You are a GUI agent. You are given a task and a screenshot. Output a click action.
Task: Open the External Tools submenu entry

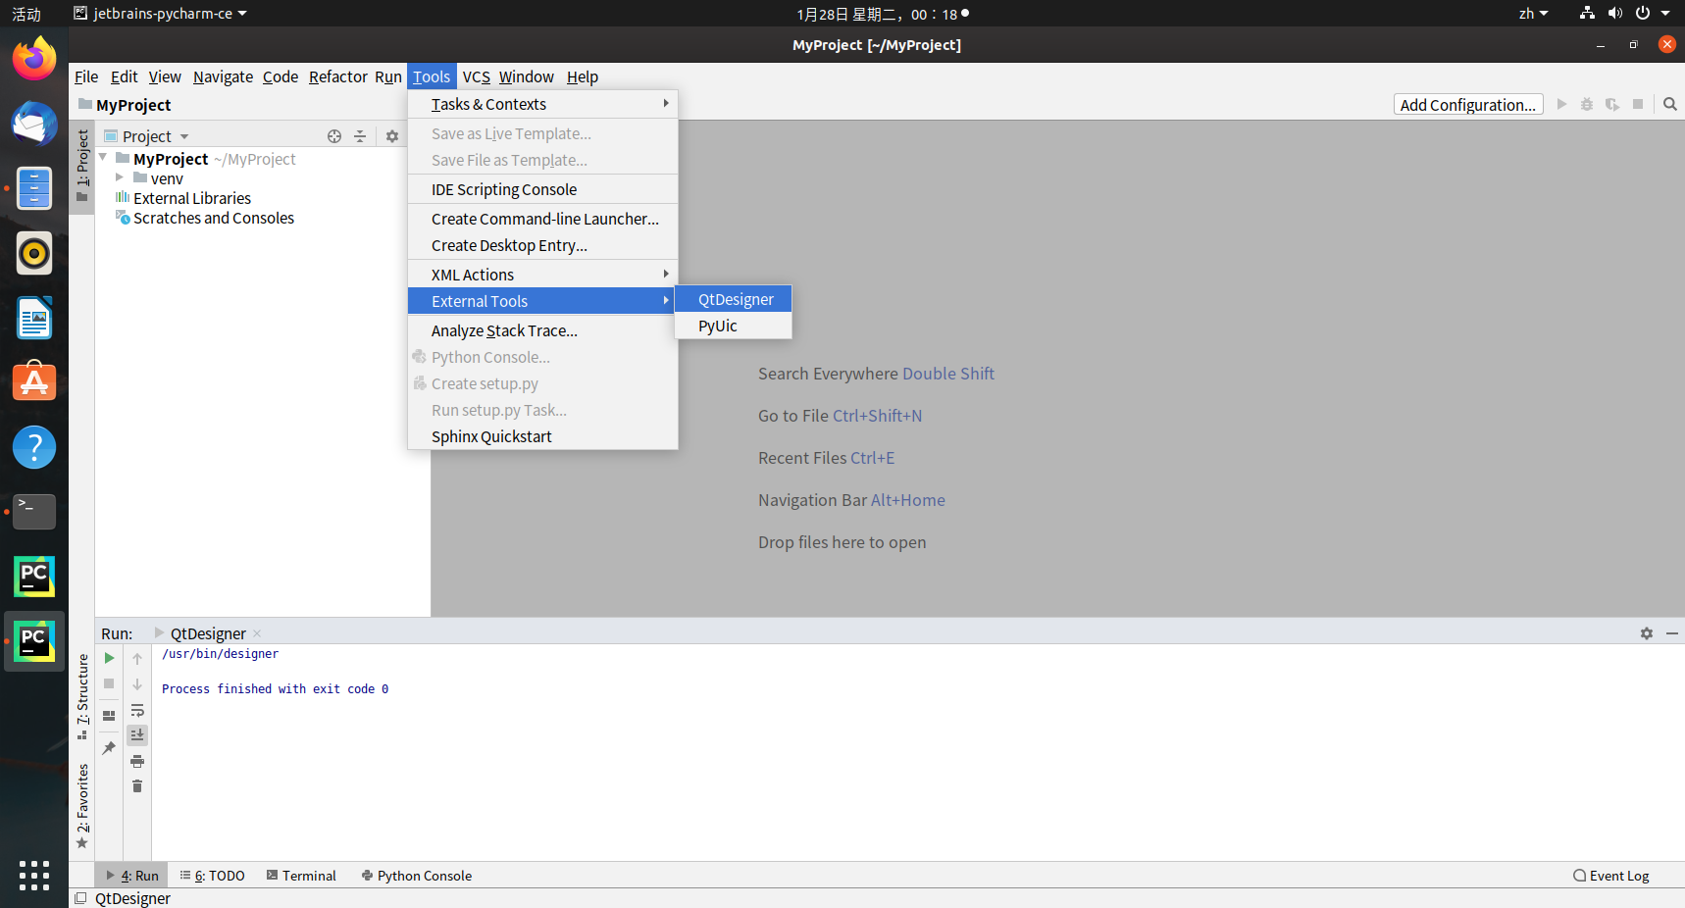coord(542,301)
